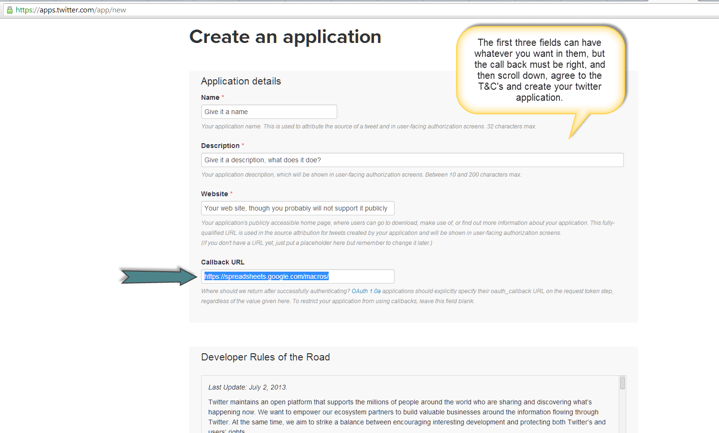Focus the Name input field
This screenshot has width=719, height=433.
coord(269,112)
